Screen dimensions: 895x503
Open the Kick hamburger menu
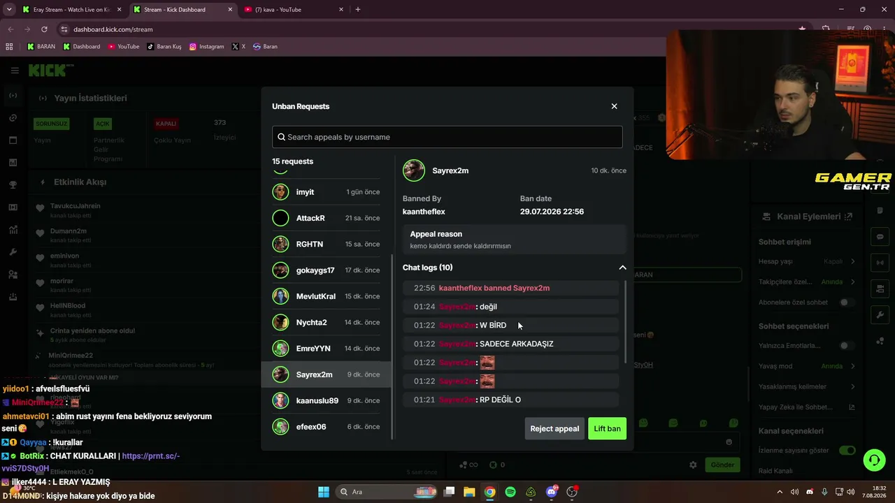click(14, 71)
